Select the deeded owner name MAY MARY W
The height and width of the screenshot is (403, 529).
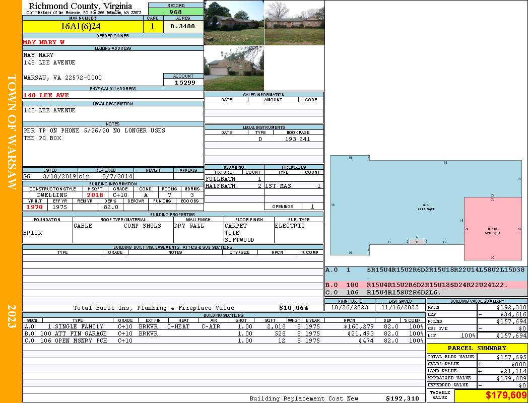pyautogui.click(x=44, y=42)
